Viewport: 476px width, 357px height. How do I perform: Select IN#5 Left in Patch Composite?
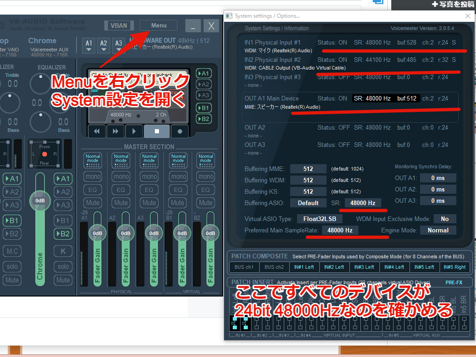tap(424, 267)
